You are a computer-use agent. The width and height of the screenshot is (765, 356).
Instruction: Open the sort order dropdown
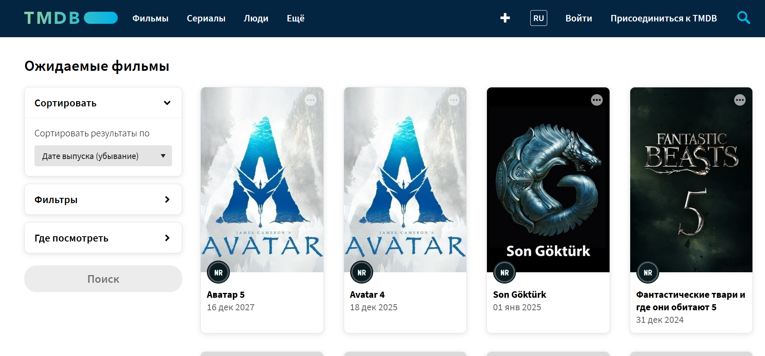click(x=103, y=156)
